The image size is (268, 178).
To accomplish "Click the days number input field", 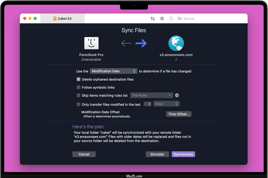I will tap(147, 104).
